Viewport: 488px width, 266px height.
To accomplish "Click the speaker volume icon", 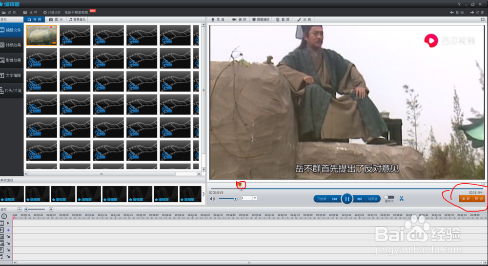I will pyautogui.click(x=212, y=199).
